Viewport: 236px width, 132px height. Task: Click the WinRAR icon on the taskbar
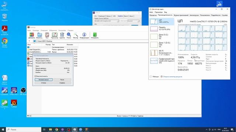(87, 129)
